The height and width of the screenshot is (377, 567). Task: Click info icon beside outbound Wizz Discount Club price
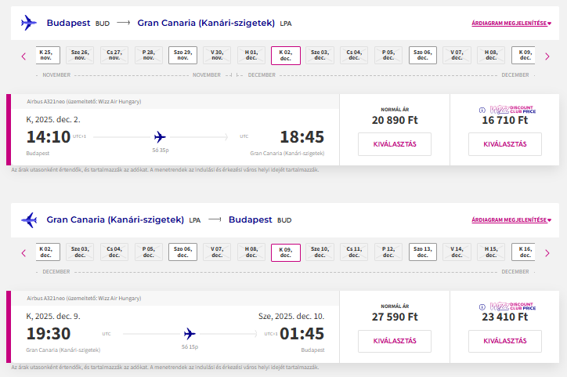pyautogui.click(x=482, y=110)
